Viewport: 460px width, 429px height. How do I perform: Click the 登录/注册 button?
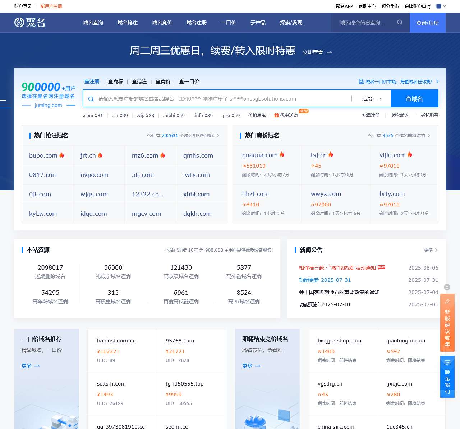[x=427, y=23]
